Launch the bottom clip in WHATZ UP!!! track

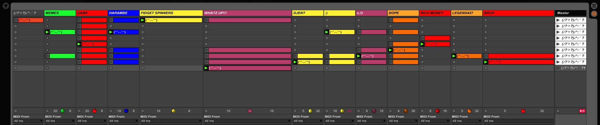coord(206,68)
